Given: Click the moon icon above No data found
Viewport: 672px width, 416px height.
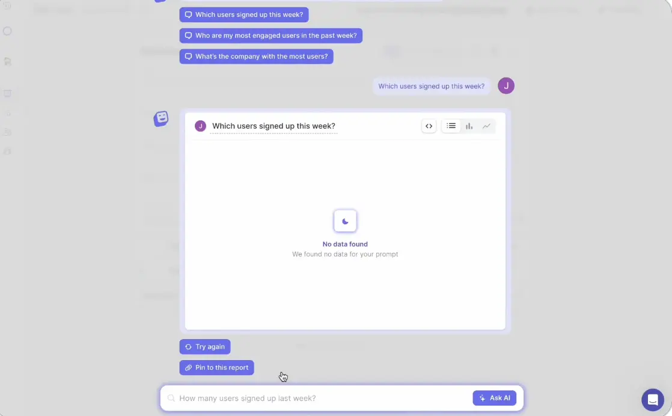Looking at the screenshot, I should (x=345, y=221).
